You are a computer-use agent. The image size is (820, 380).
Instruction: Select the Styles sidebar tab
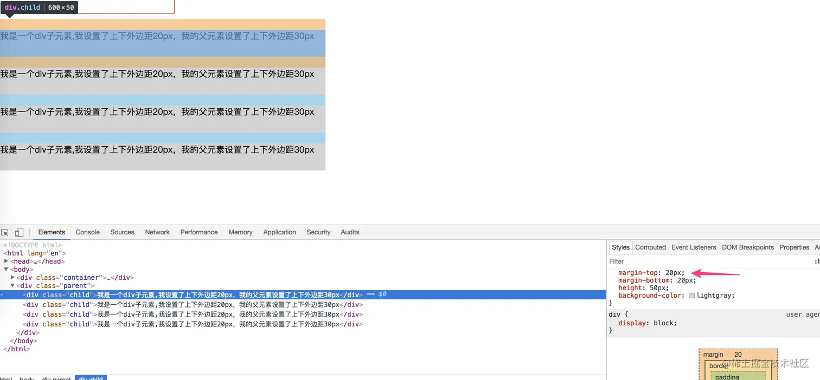620,247
